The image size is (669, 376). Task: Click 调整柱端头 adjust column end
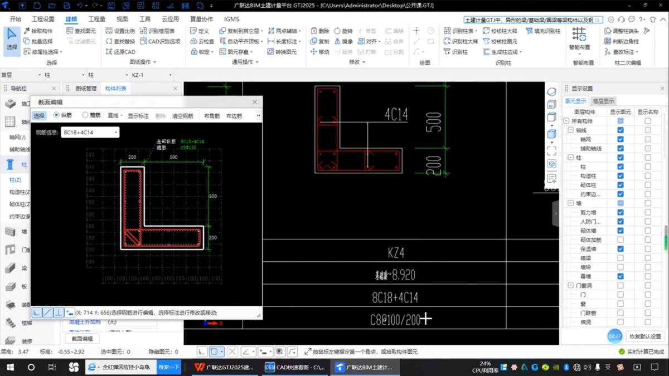[622, 31]
